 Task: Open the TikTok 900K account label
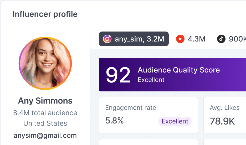tap(237, 39)
